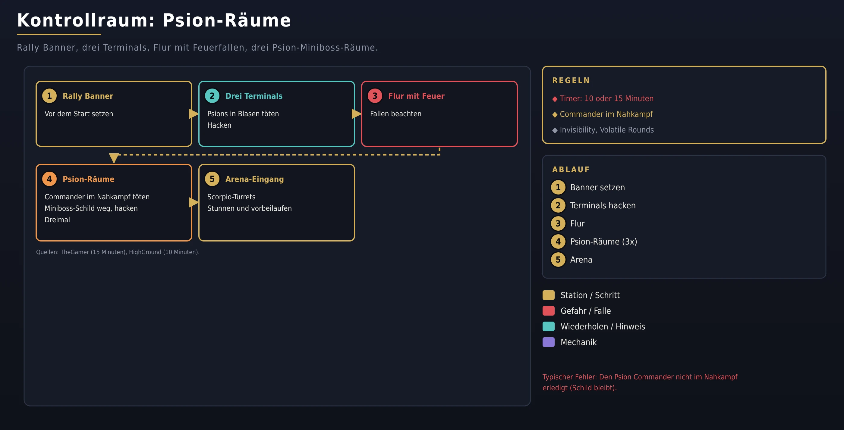Select the red diamond next to Timer rule
This screenshot has height=430, width=844.
(555, 99)
